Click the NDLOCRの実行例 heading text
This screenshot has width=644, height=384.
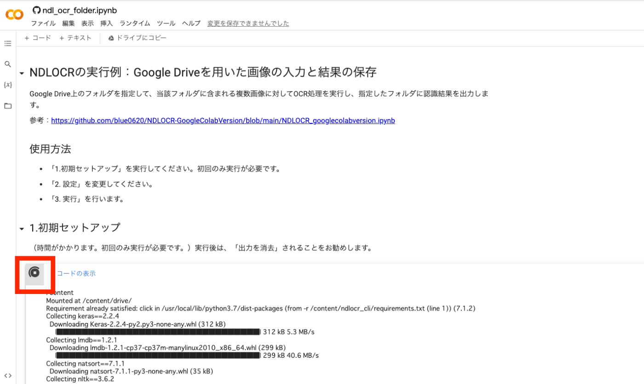click(203, 73)
